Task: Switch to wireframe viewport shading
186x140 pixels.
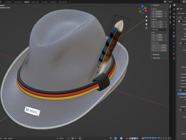Action: pos(130,138)
